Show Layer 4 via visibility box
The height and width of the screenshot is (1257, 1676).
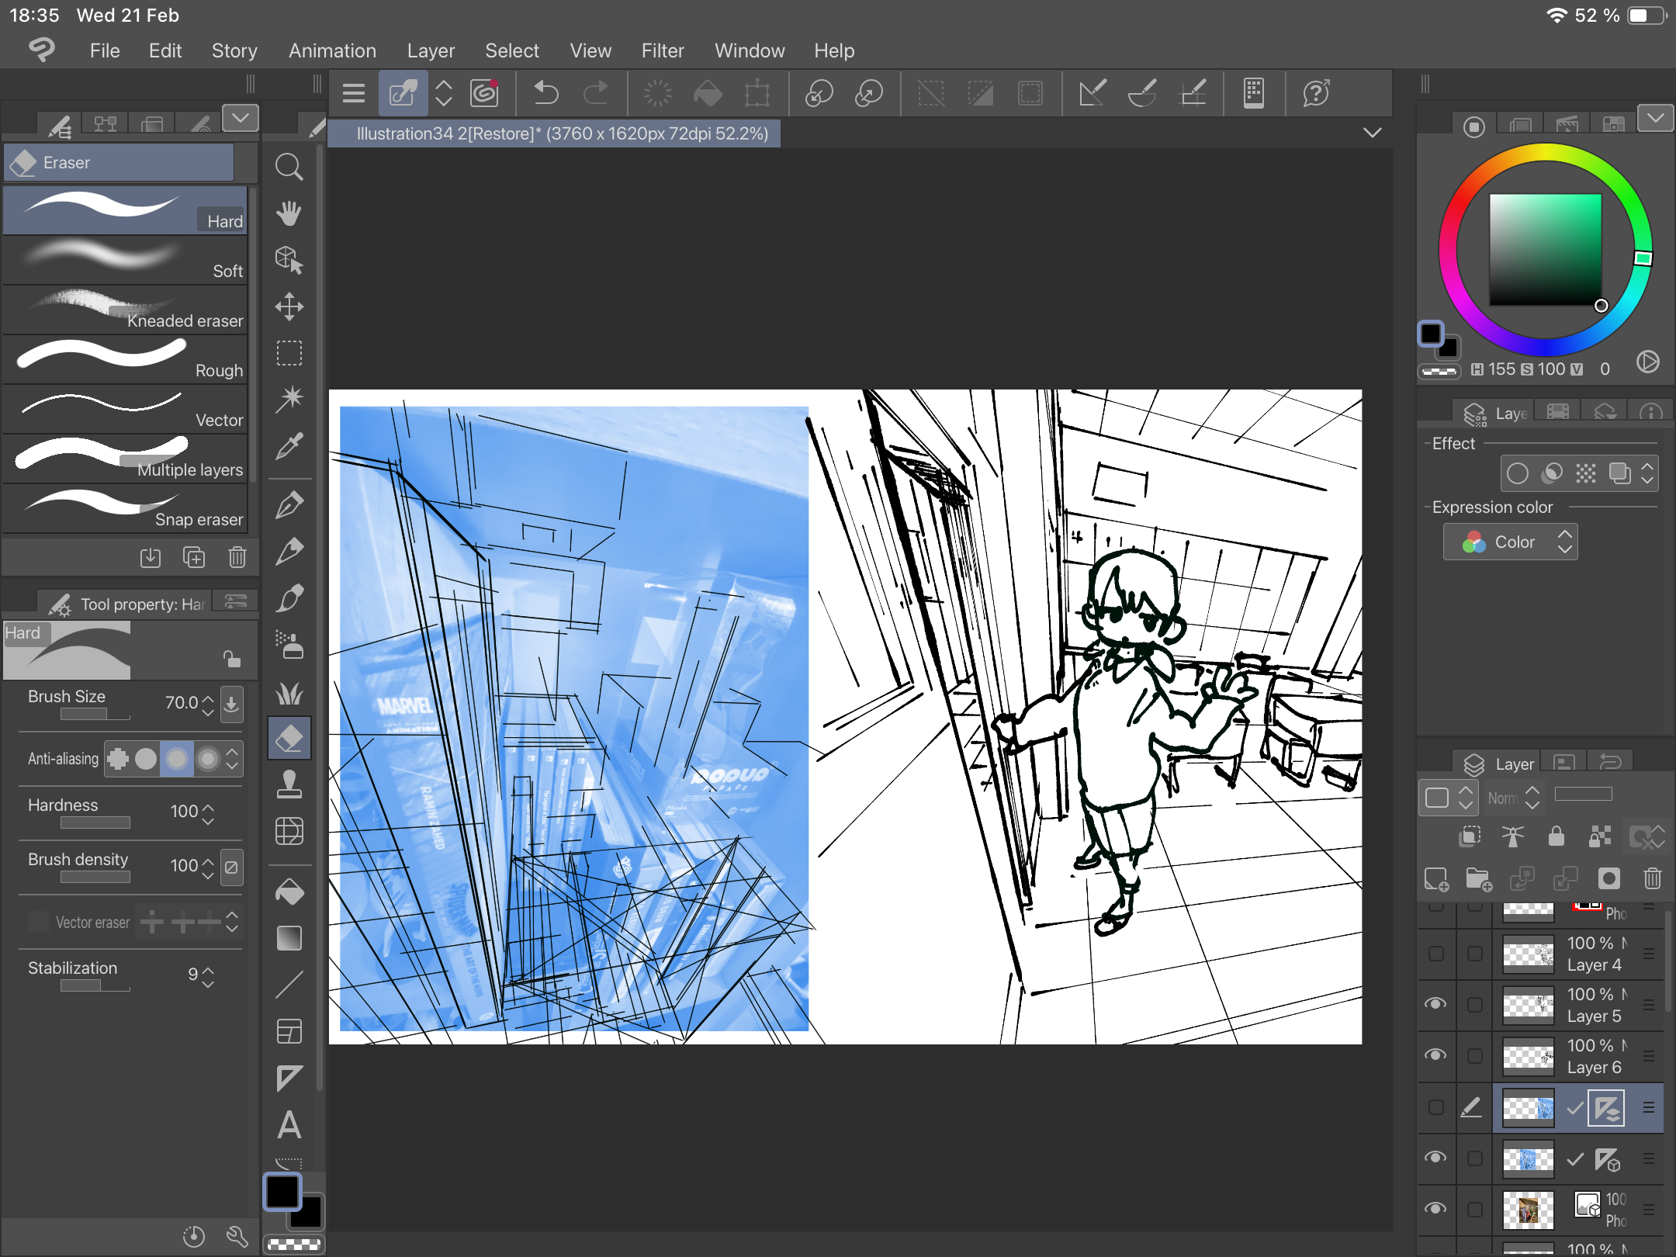point(1435,953)
